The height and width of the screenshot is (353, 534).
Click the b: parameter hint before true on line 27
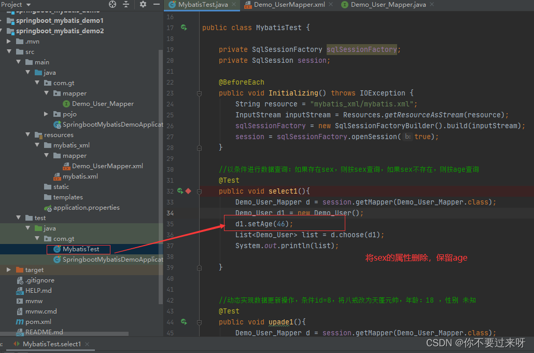pos(407,137)
